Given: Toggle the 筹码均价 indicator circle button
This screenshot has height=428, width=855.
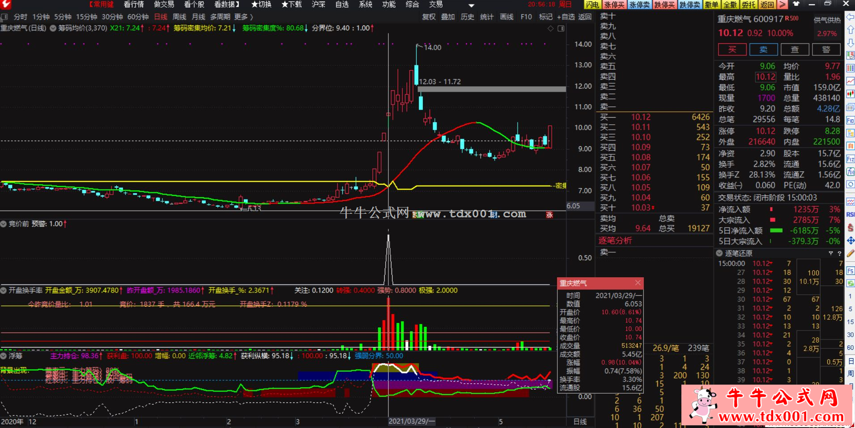Looking at the screenshot, I should 53,28.
